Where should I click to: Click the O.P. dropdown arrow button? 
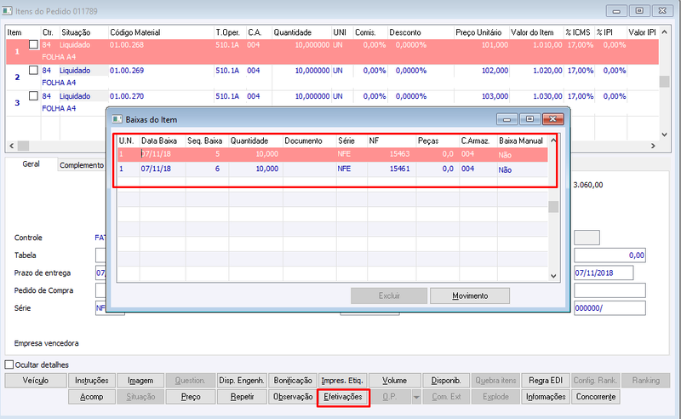(x=416, y=397)
